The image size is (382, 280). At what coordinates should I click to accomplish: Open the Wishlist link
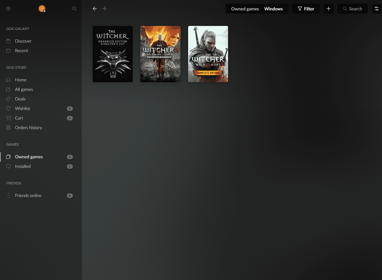22,108
